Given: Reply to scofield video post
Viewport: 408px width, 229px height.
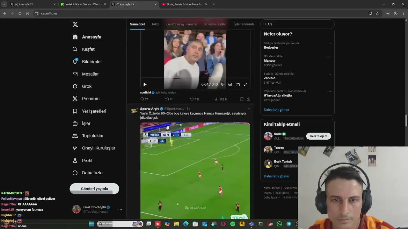Looking at the screenshot, I should (144, 99).
